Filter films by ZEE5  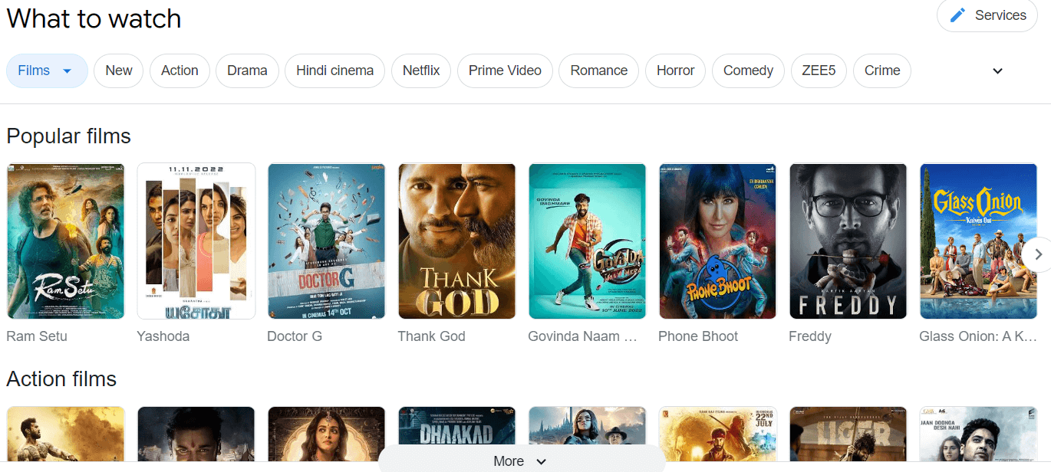click(x=819, y=70)
